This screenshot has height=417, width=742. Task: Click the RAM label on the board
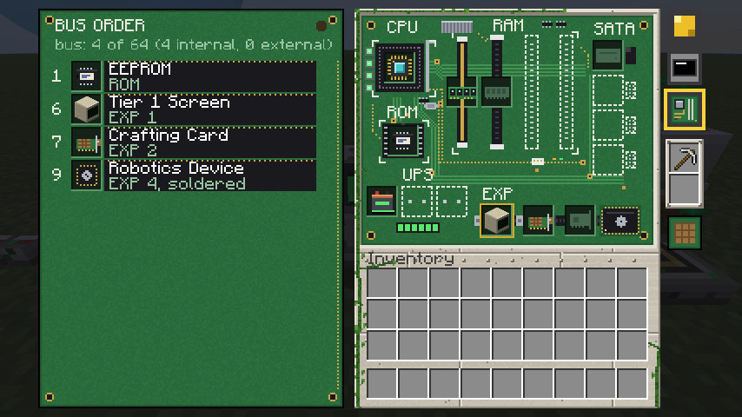click(x=508, y=25)
